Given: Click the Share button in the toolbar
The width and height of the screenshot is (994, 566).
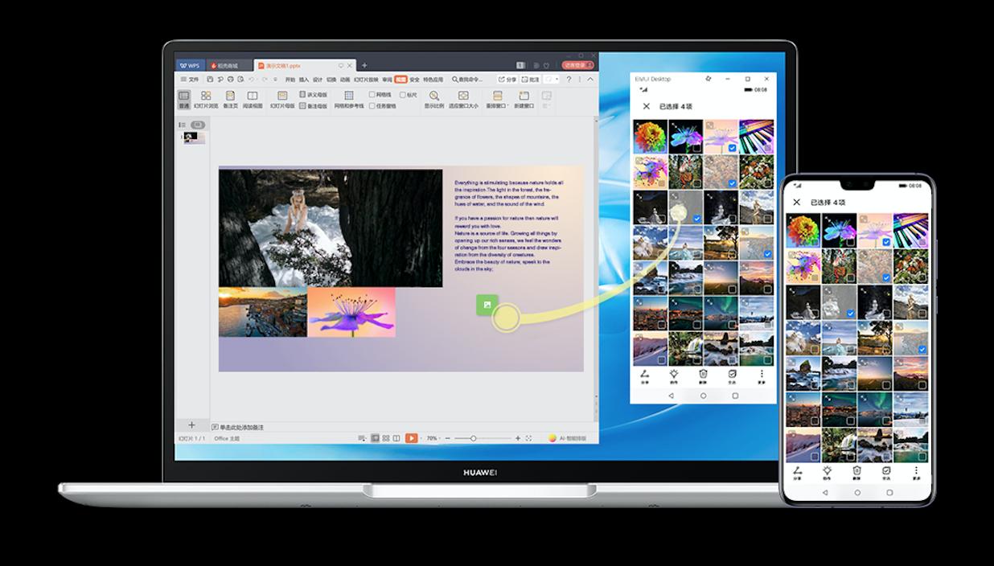Looking at the screenshot, I should click(x=507, y=80).
